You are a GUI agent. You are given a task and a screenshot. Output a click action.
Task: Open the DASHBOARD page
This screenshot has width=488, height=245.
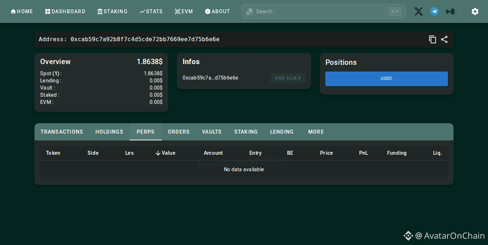point(65,11)
